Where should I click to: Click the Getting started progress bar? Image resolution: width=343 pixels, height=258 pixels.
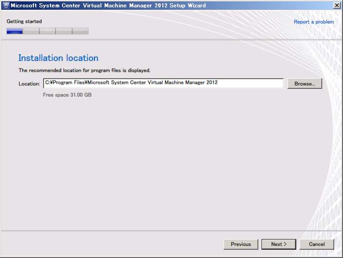48,31
